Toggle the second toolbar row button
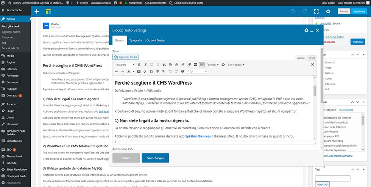The image size is (371, 187). tap(201, 65)
